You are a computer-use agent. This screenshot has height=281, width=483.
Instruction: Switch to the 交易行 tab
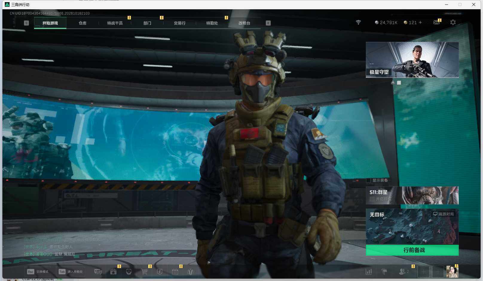[x=180, y=23]
